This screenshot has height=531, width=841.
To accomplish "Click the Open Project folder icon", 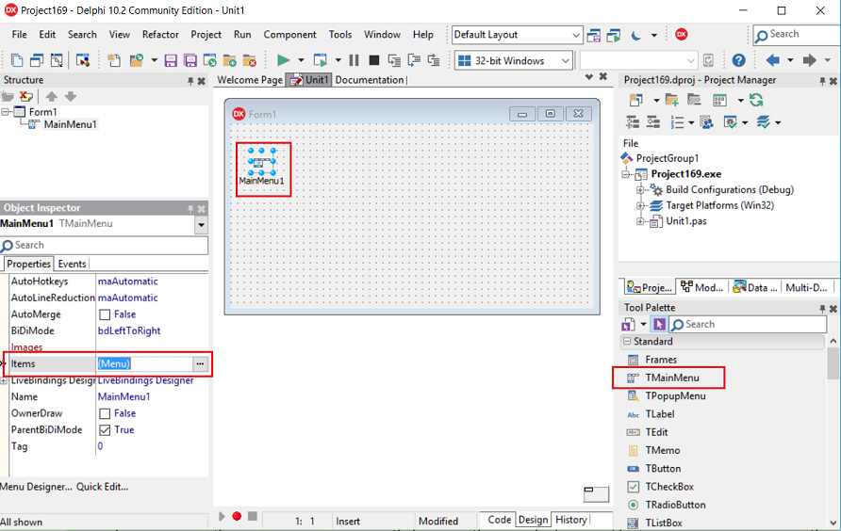I will point(136,60).
